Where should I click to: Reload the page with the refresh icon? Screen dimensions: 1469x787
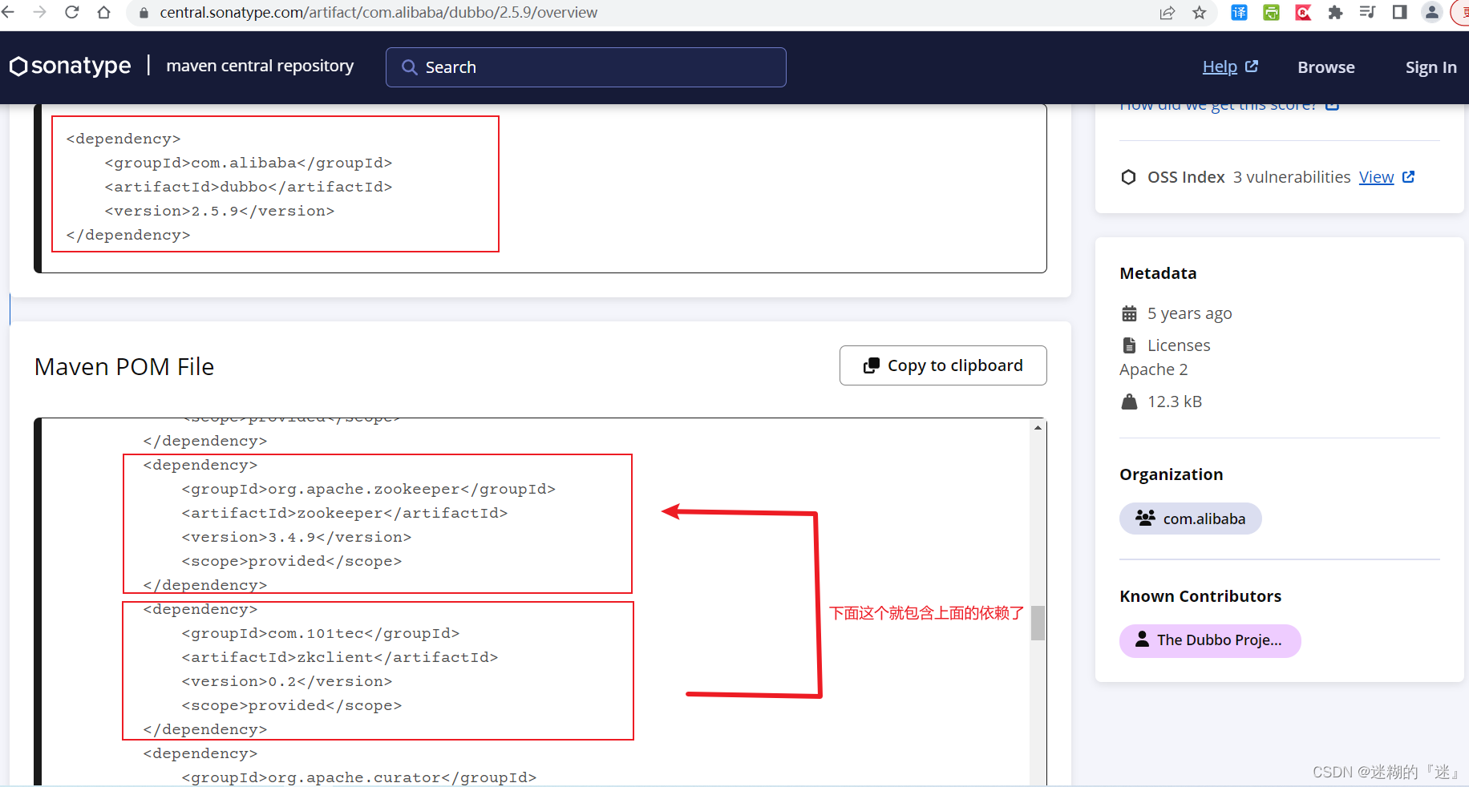coord(71,12)
